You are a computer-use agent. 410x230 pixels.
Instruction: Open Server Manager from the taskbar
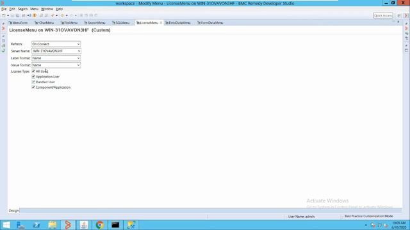(x=20, y=225)
